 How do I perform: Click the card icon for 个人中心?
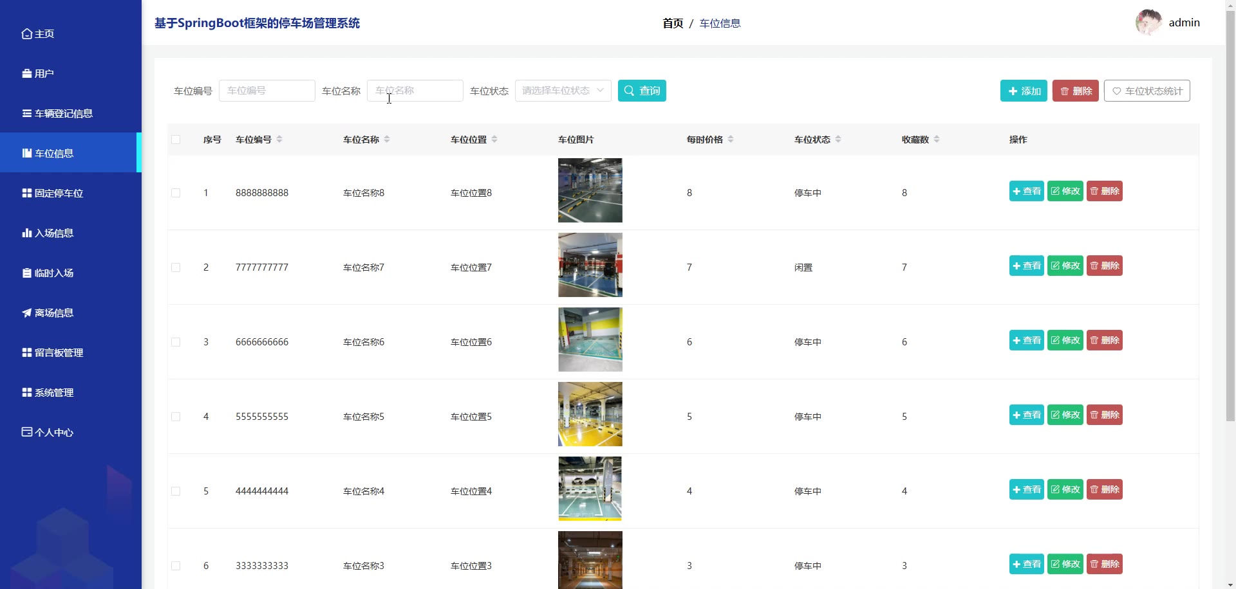point(26,432)
